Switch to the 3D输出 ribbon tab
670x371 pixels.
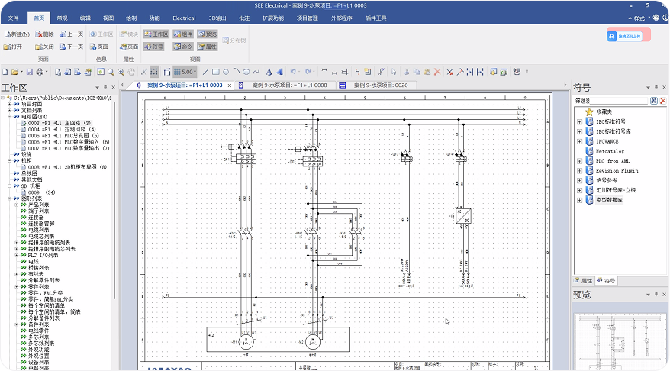click(217, 18)
